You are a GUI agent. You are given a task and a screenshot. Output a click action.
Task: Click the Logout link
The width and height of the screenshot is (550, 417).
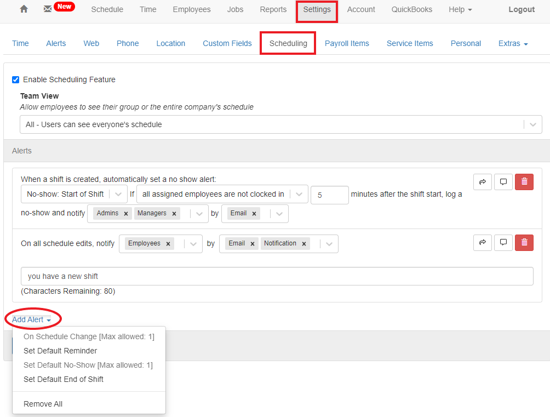tap(522, 9)
